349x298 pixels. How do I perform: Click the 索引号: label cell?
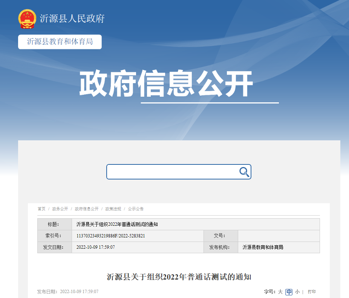(55, 236)
